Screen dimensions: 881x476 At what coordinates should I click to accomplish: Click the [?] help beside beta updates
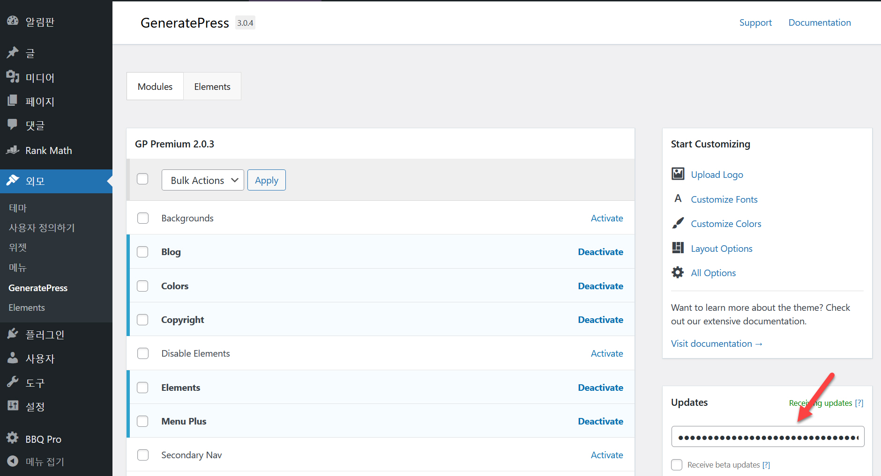[766, 465]
